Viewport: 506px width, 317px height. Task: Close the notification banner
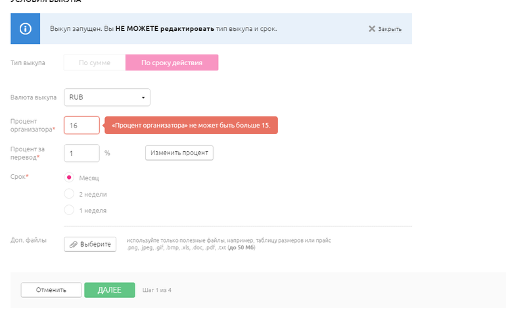click(x=385, y=29)
